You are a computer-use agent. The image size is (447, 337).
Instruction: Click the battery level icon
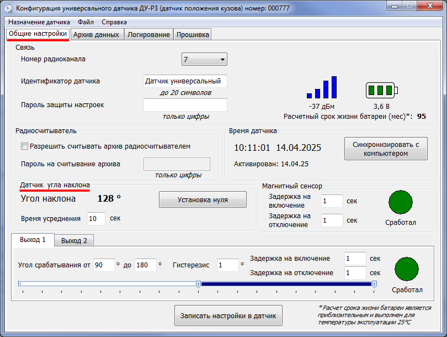[x=382, y=90]
